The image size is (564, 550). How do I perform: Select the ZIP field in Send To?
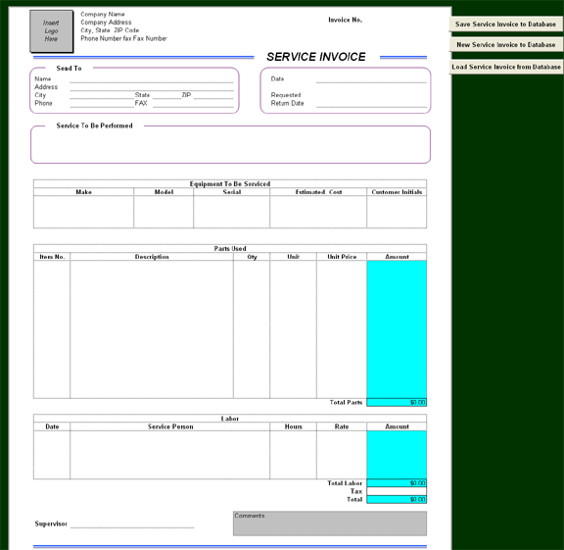click(x=213, y=95)
